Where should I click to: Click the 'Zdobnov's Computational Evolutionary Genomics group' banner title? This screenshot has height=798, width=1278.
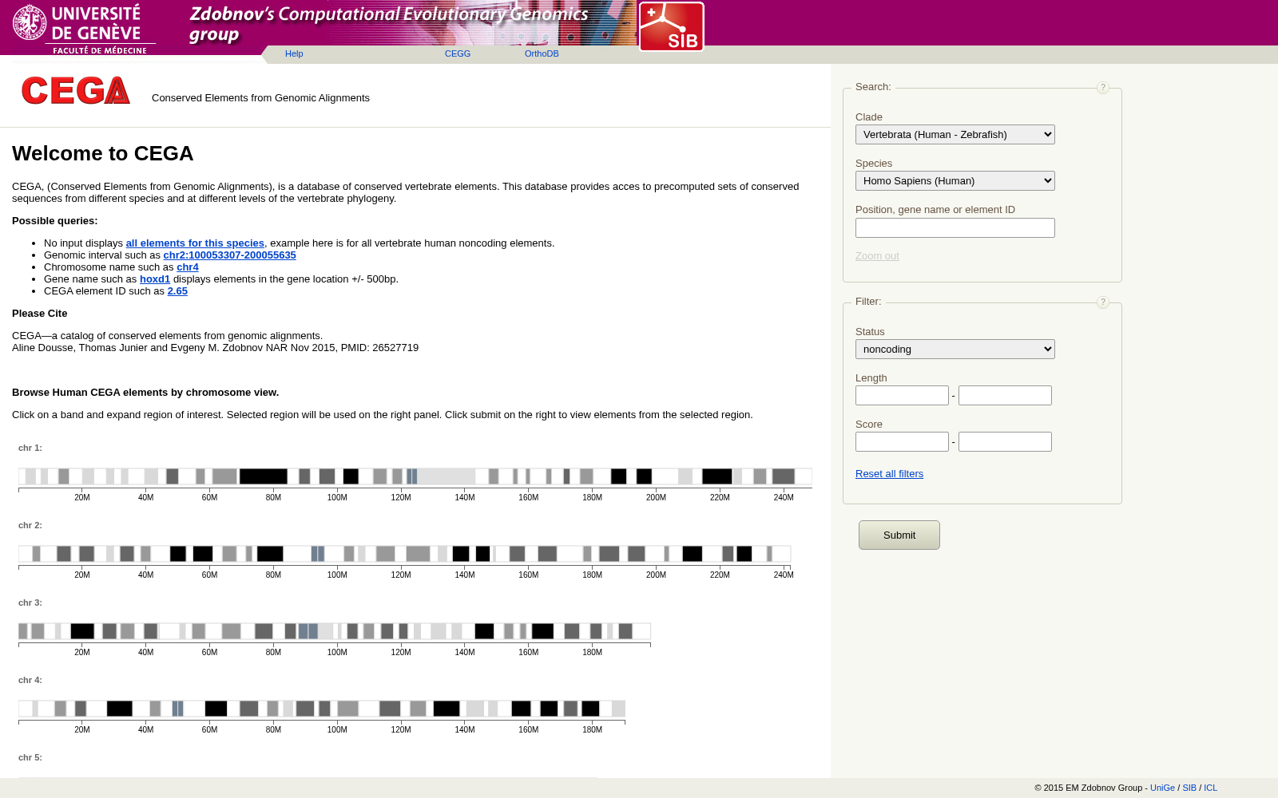tap(389, 24)
